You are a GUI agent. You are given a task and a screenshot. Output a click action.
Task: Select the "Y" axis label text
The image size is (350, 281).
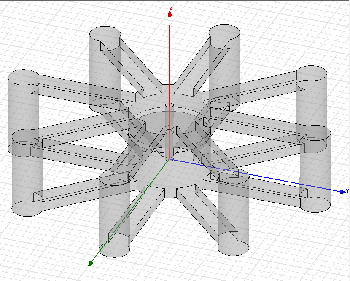[x=347, y=191]
